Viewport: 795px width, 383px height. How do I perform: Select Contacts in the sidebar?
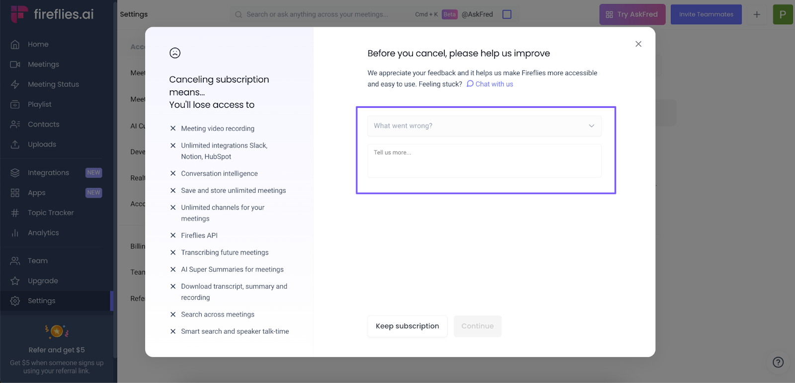(44, 124)
